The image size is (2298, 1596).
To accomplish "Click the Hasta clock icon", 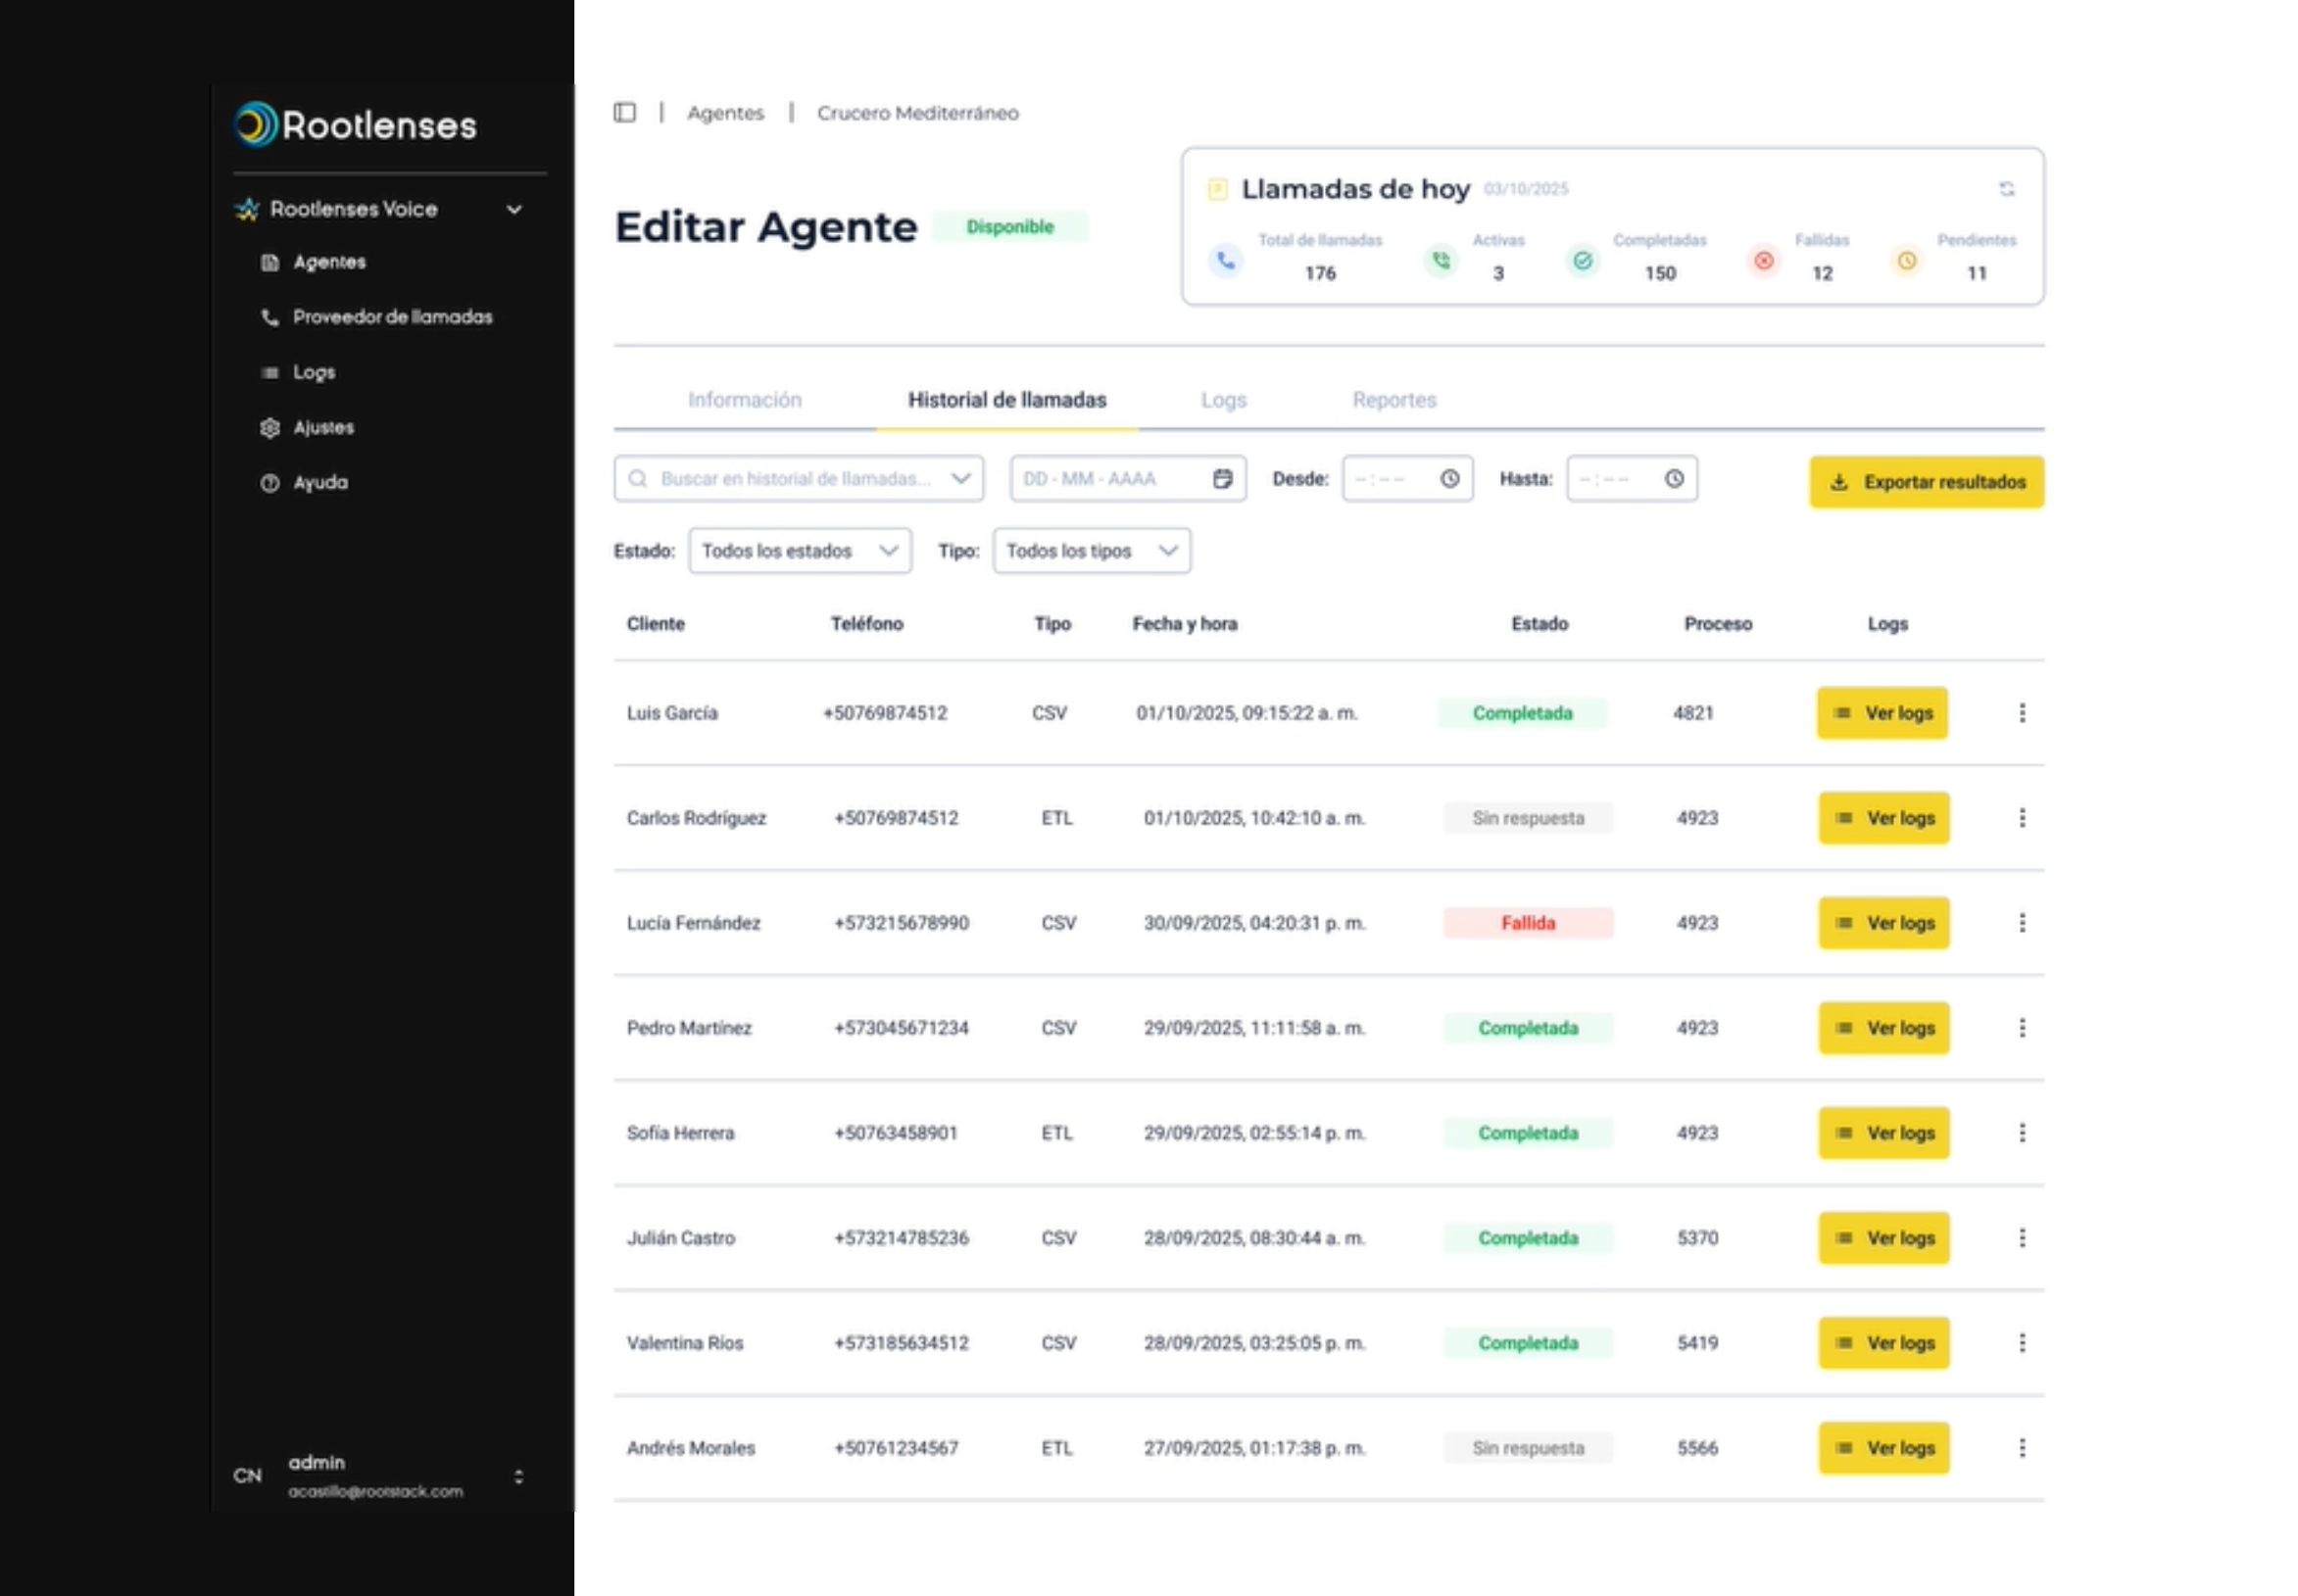I will click(1673, 478).
